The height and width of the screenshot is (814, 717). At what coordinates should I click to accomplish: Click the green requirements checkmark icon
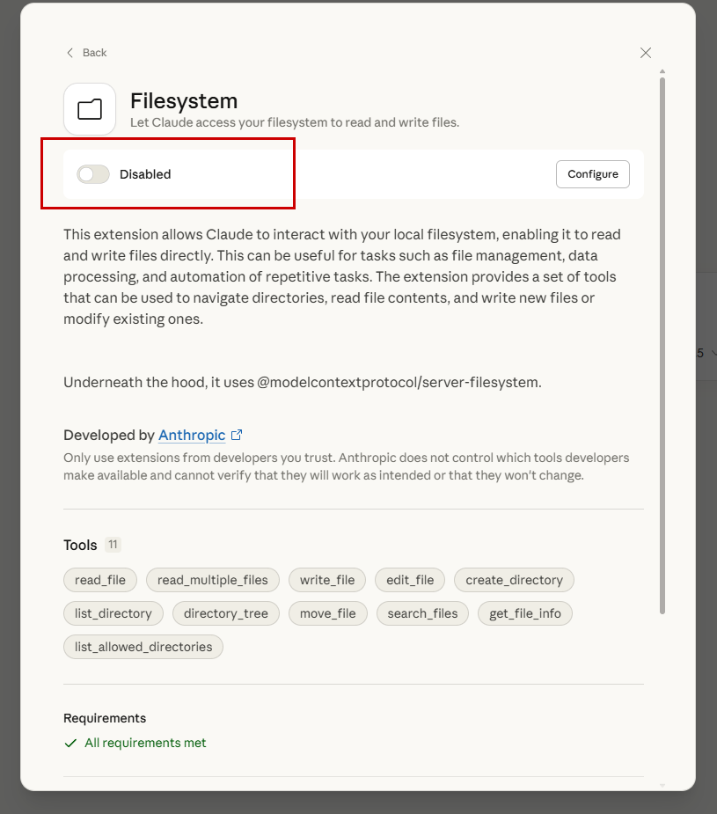tap(70, 743)
